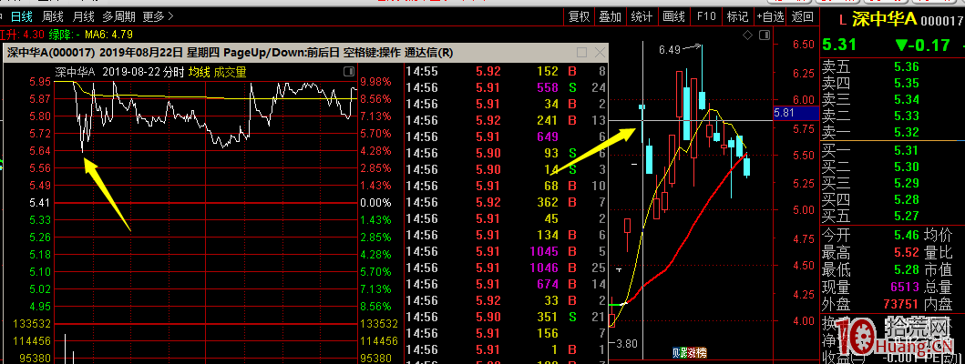Viewport: 965px width, 364px height.
Task: Click the MA6: 4.79 indicator label
Action: 108,35
